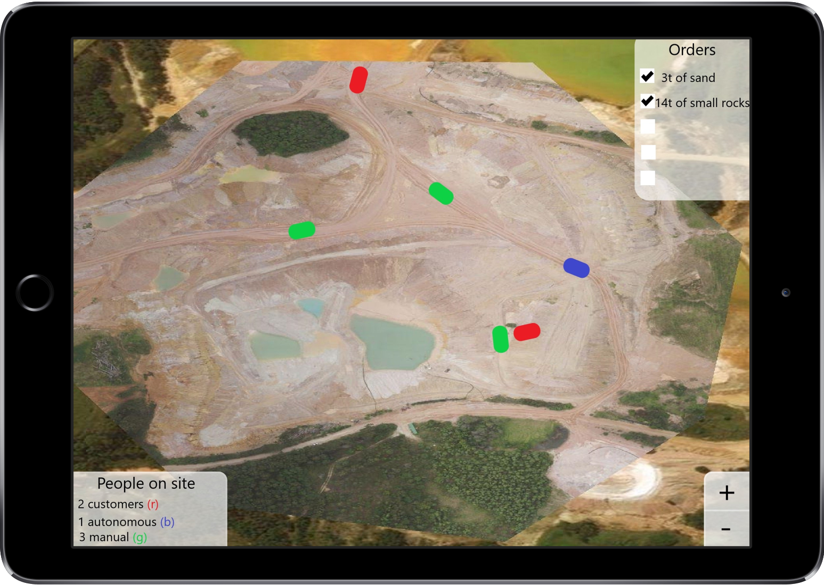Uncheck the "14t of small rocks" order checkbox
The width and height of the screenshot is (824, 585).
[647, 101]
